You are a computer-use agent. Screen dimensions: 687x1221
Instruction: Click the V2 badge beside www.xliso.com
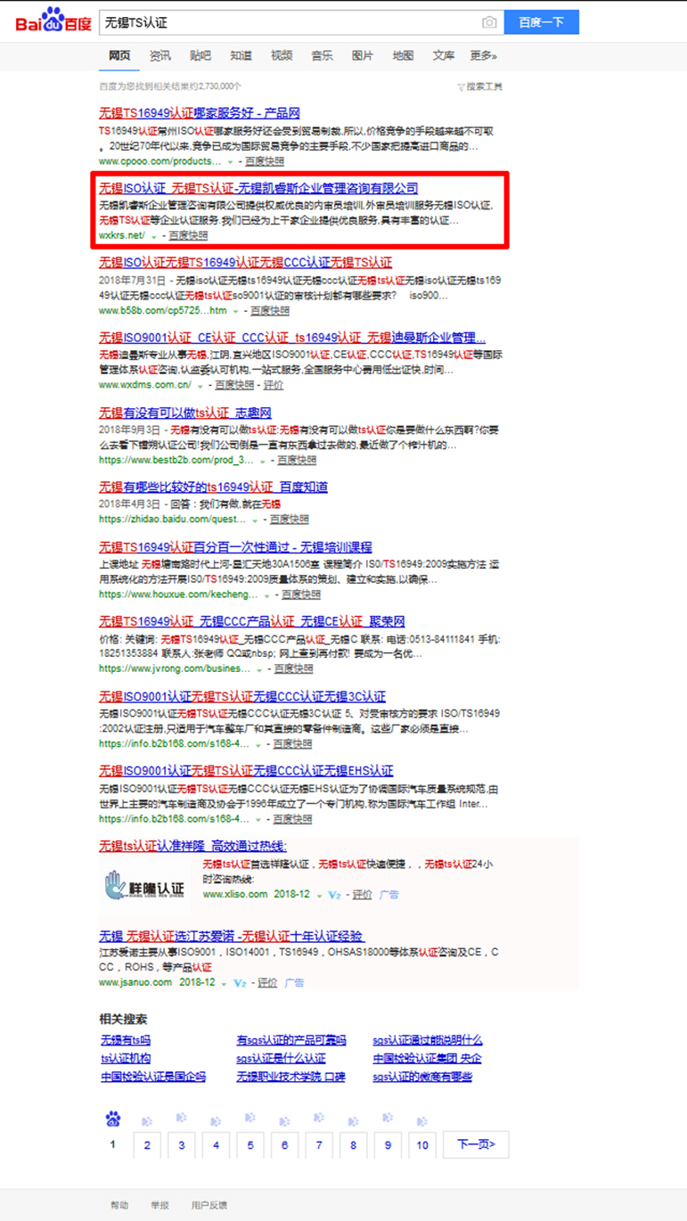point(334,895)
